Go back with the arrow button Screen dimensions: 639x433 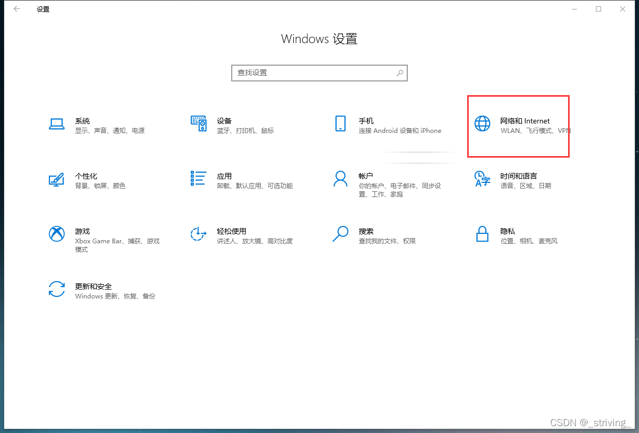coord(17,9)
